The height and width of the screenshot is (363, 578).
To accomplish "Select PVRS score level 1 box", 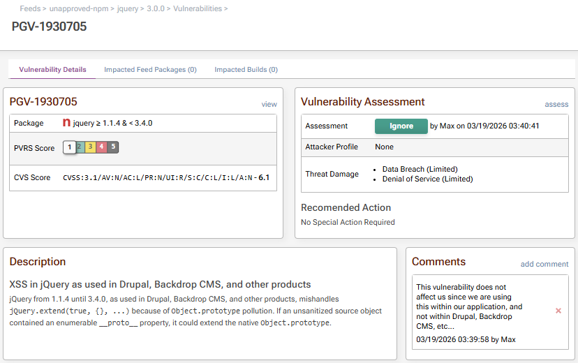I will point(69,147).
